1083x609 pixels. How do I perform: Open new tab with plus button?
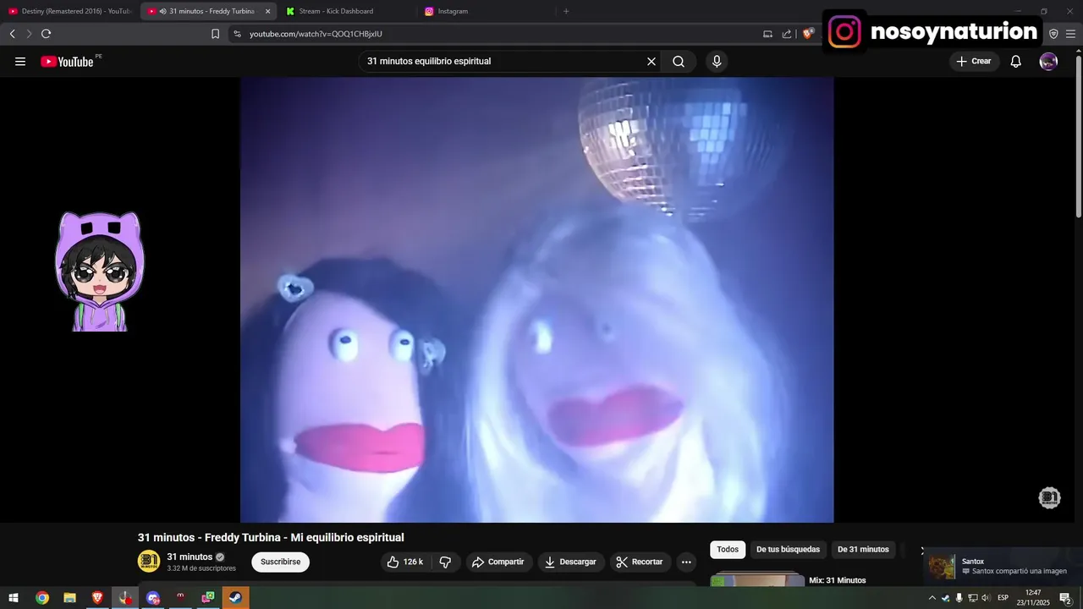click(566, 11)
